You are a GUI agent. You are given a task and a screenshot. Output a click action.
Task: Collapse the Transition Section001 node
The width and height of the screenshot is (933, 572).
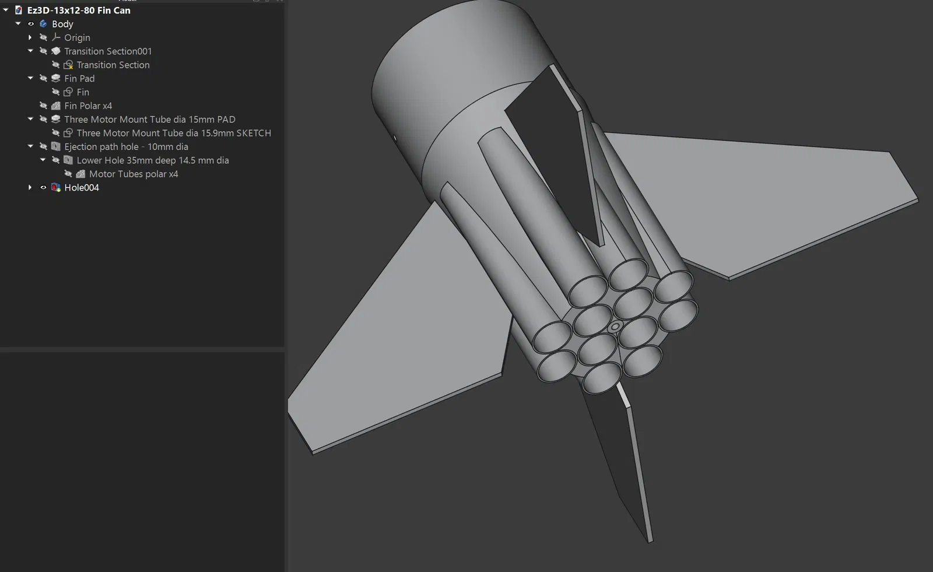(x=30, y=51)
